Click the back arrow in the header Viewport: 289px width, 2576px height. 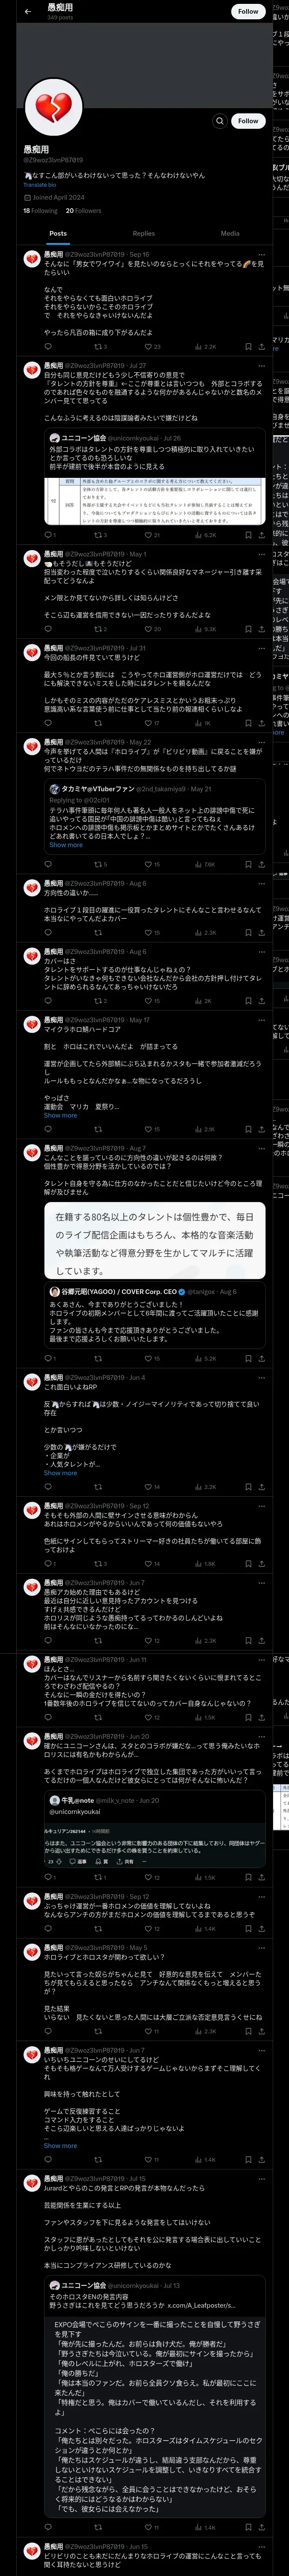tap(28, 12)
